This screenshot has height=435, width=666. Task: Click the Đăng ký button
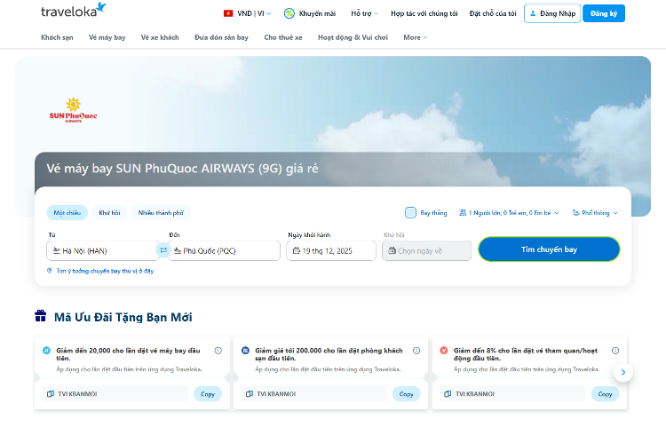tap(604, 13)
